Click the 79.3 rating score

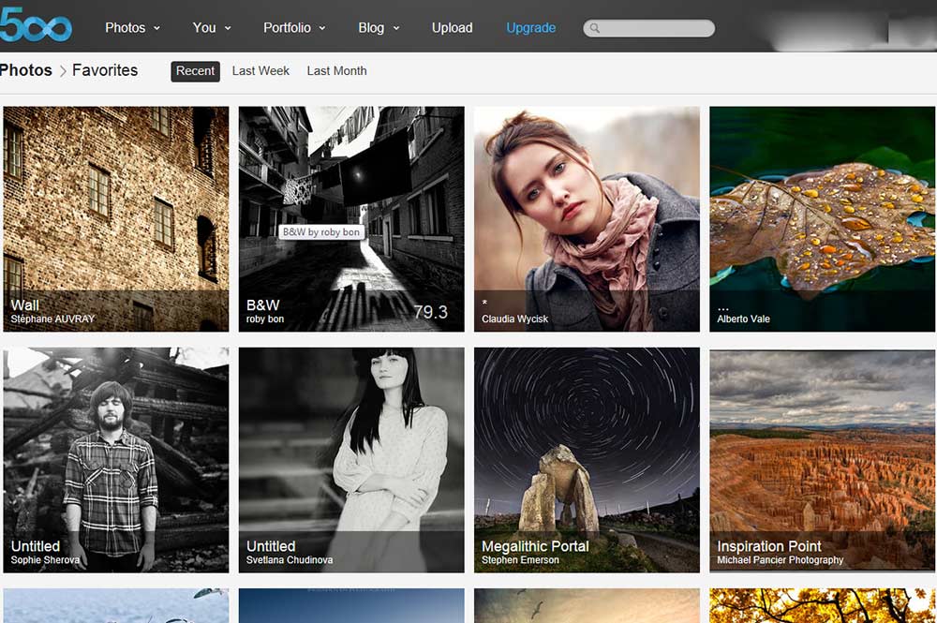click(x=430, y=312)
